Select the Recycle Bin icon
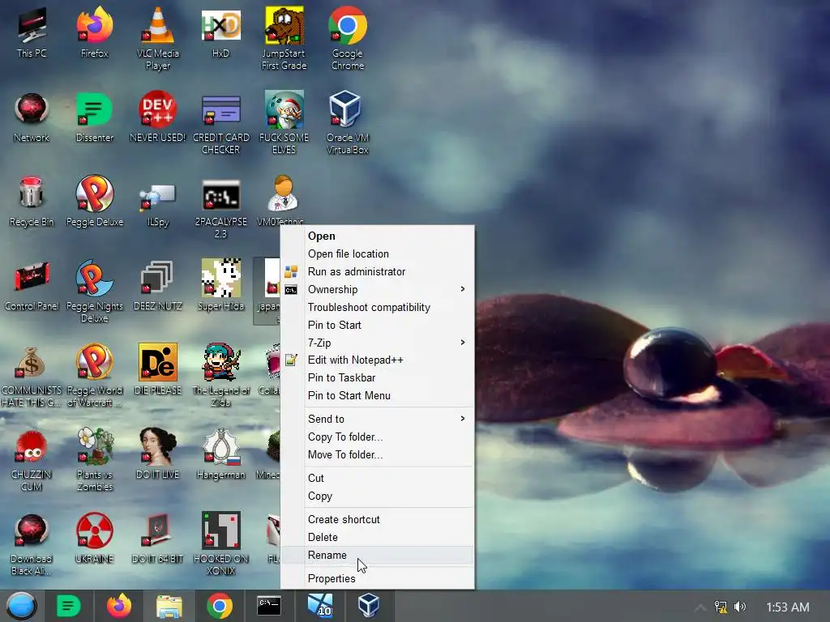This screenshot has width=830, height=622. [x=32, y=202]
